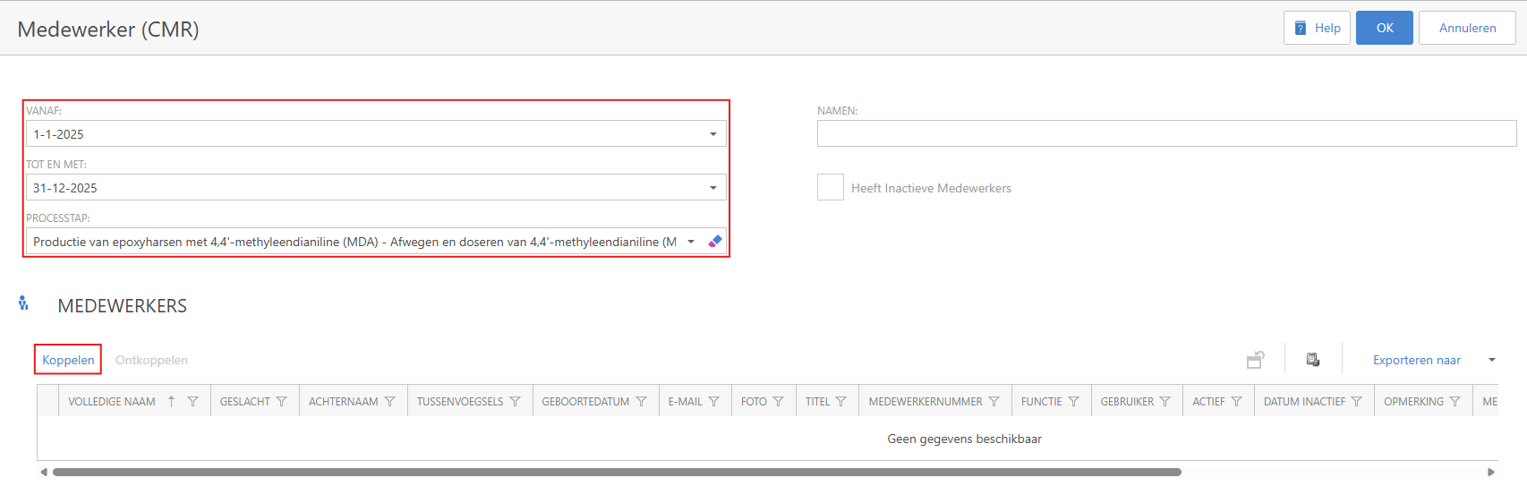Clear the Processtap field with eraser icon
The image size is (1527, 503).
715,242
